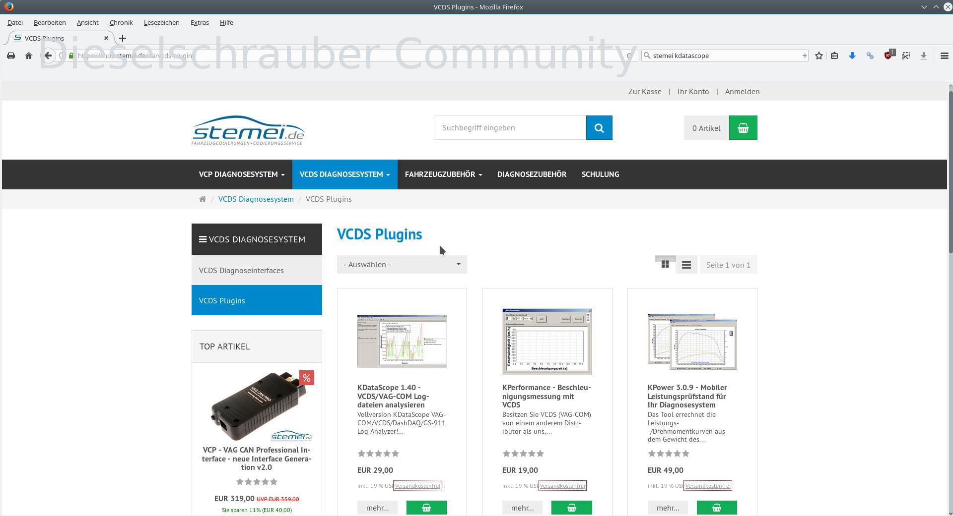The height and width of the screenshot is (516, 953).
Task: Select the VCDS Plugins browser tab
Action: pyautogui.click(x=61, y=38)
